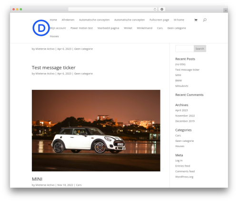Open the Fullscreen page menu item
This screenshot has width=238, height=202.
159,20
